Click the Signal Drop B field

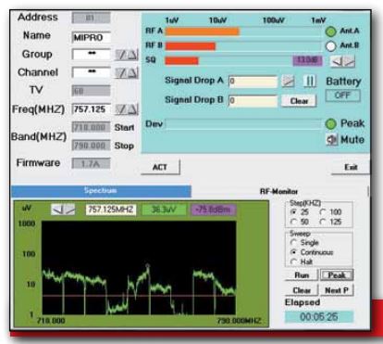[x=253, y=101]
